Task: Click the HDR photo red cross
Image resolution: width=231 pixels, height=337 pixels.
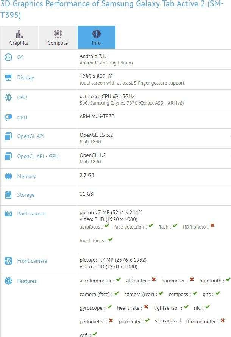Action: (x=212, y=226)
